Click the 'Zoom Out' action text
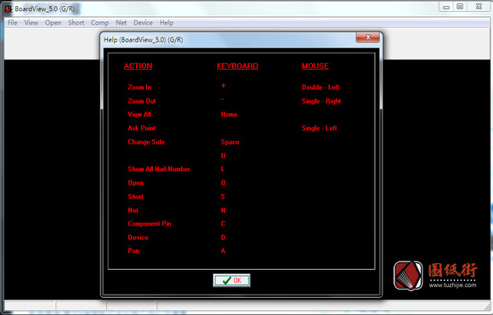493x315 pixels. [x=142, y=101]
